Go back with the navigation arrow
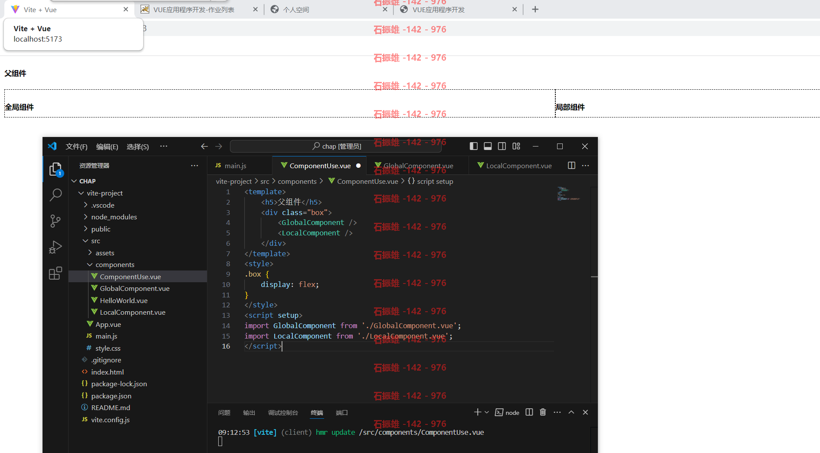 point(204,147)
